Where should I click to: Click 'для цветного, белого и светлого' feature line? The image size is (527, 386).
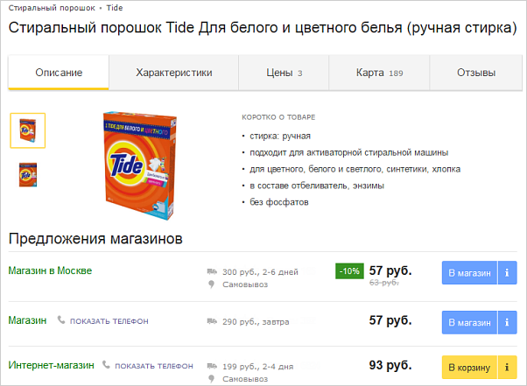point(355,169)
